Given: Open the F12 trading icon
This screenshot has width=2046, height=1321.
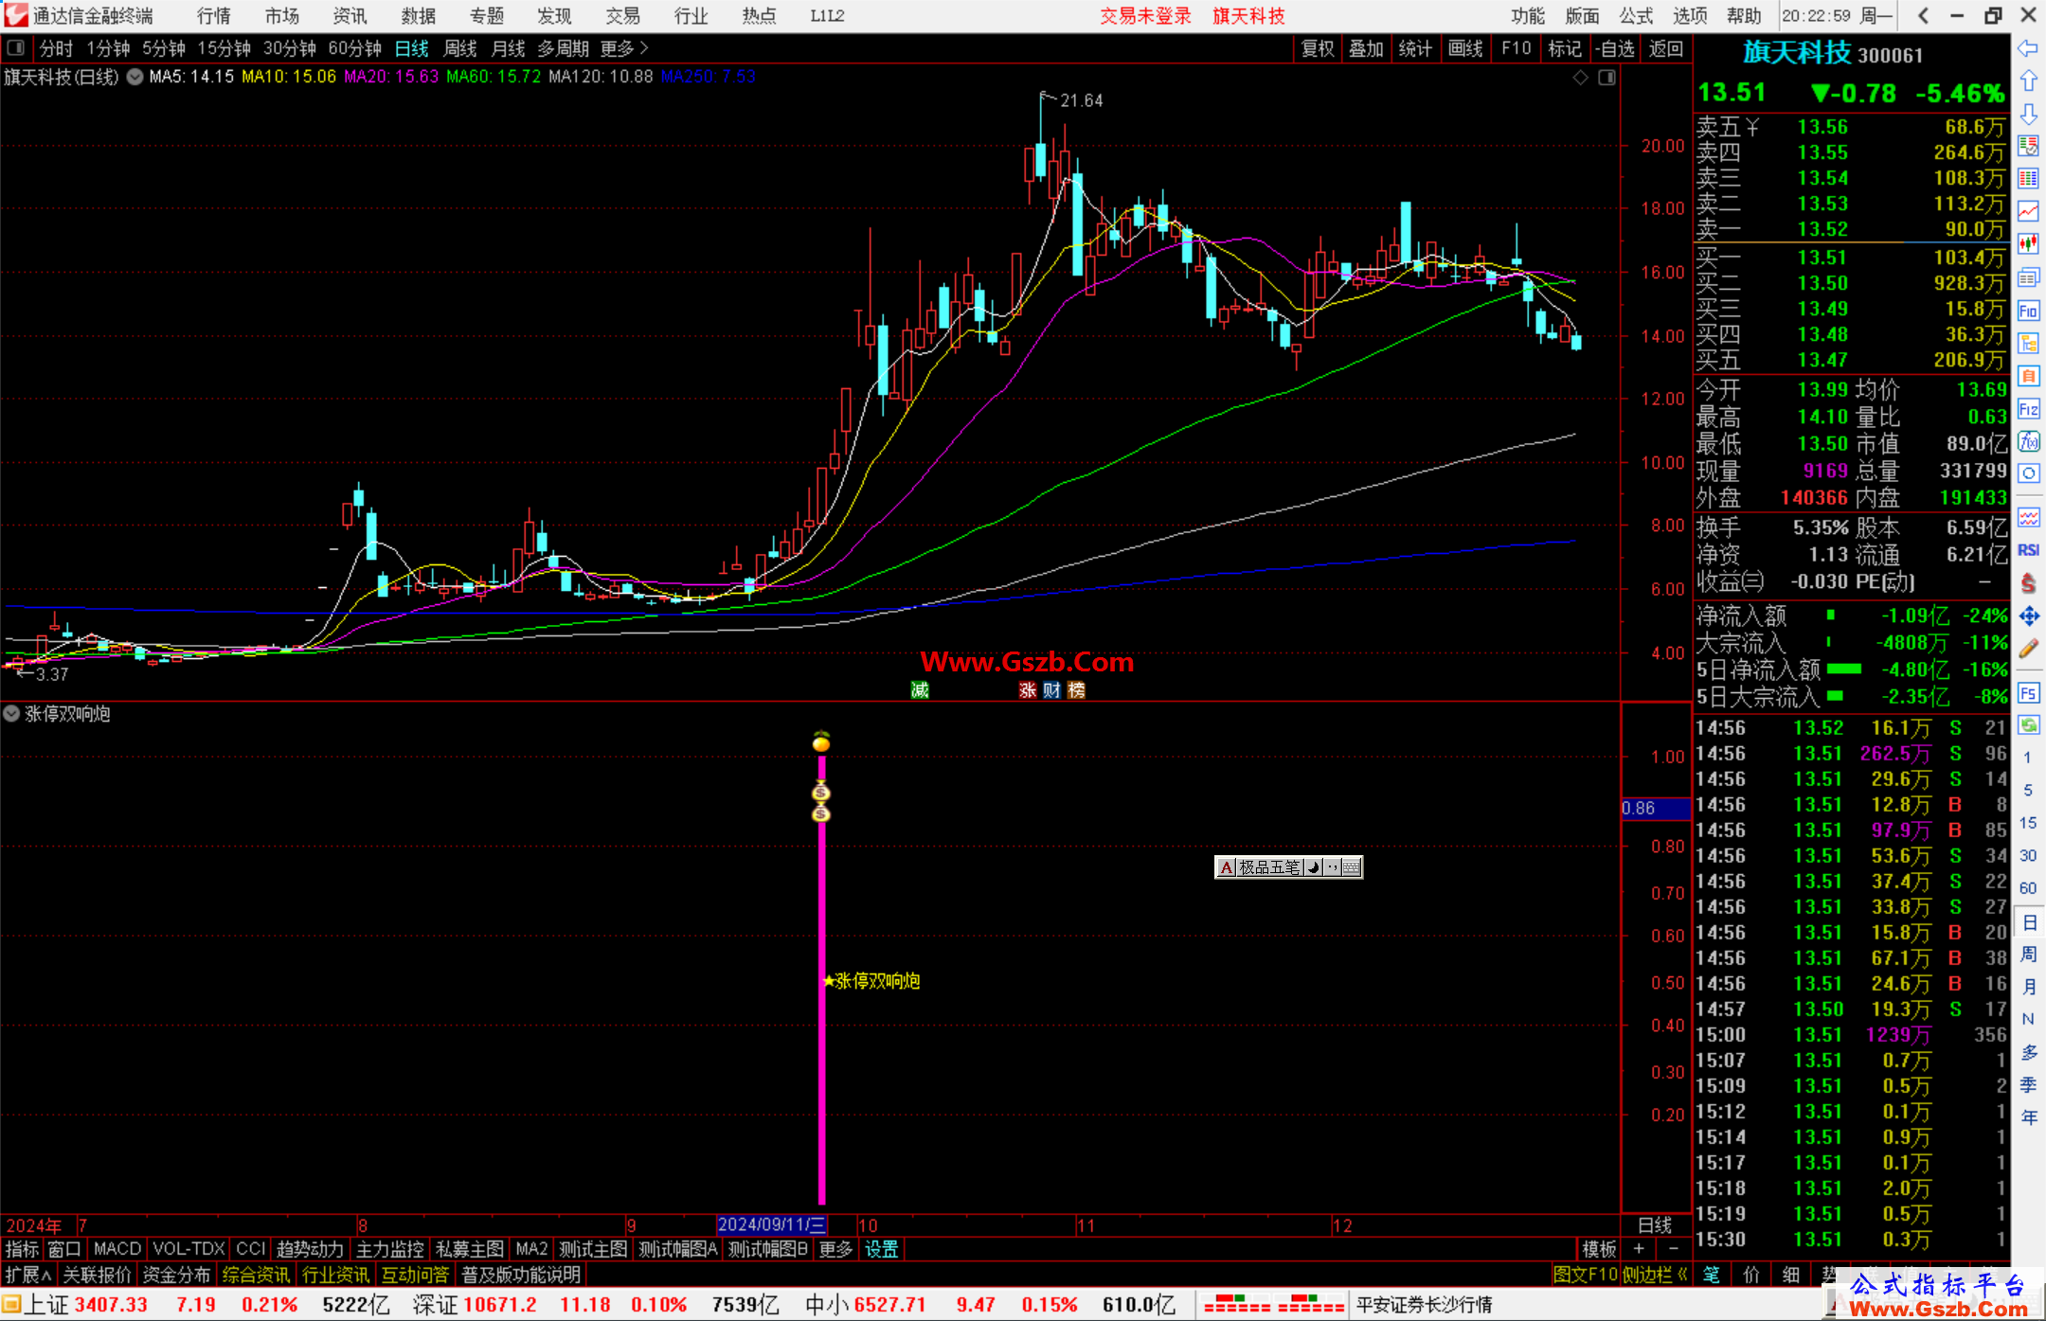Looking at the screenshot, I should coord(2028,409).
